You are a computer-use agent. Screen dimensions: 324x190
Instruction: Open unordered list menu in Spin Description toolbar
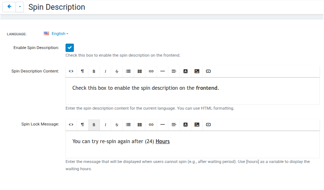tap(128, 71)
